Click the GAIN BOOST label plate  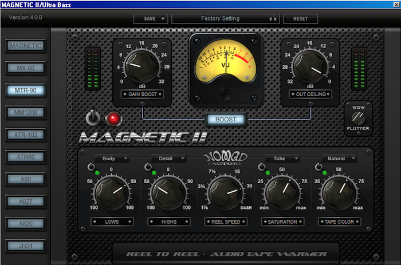pos(143,94)
